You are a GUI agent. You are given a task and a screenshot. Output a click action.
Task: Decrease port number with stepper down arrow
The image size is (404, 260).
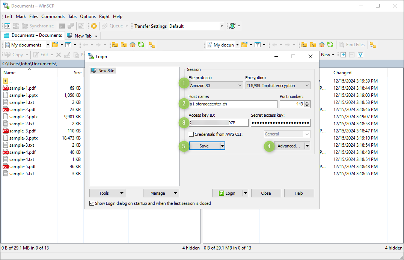pyautogui.click(x=307, y=105)
